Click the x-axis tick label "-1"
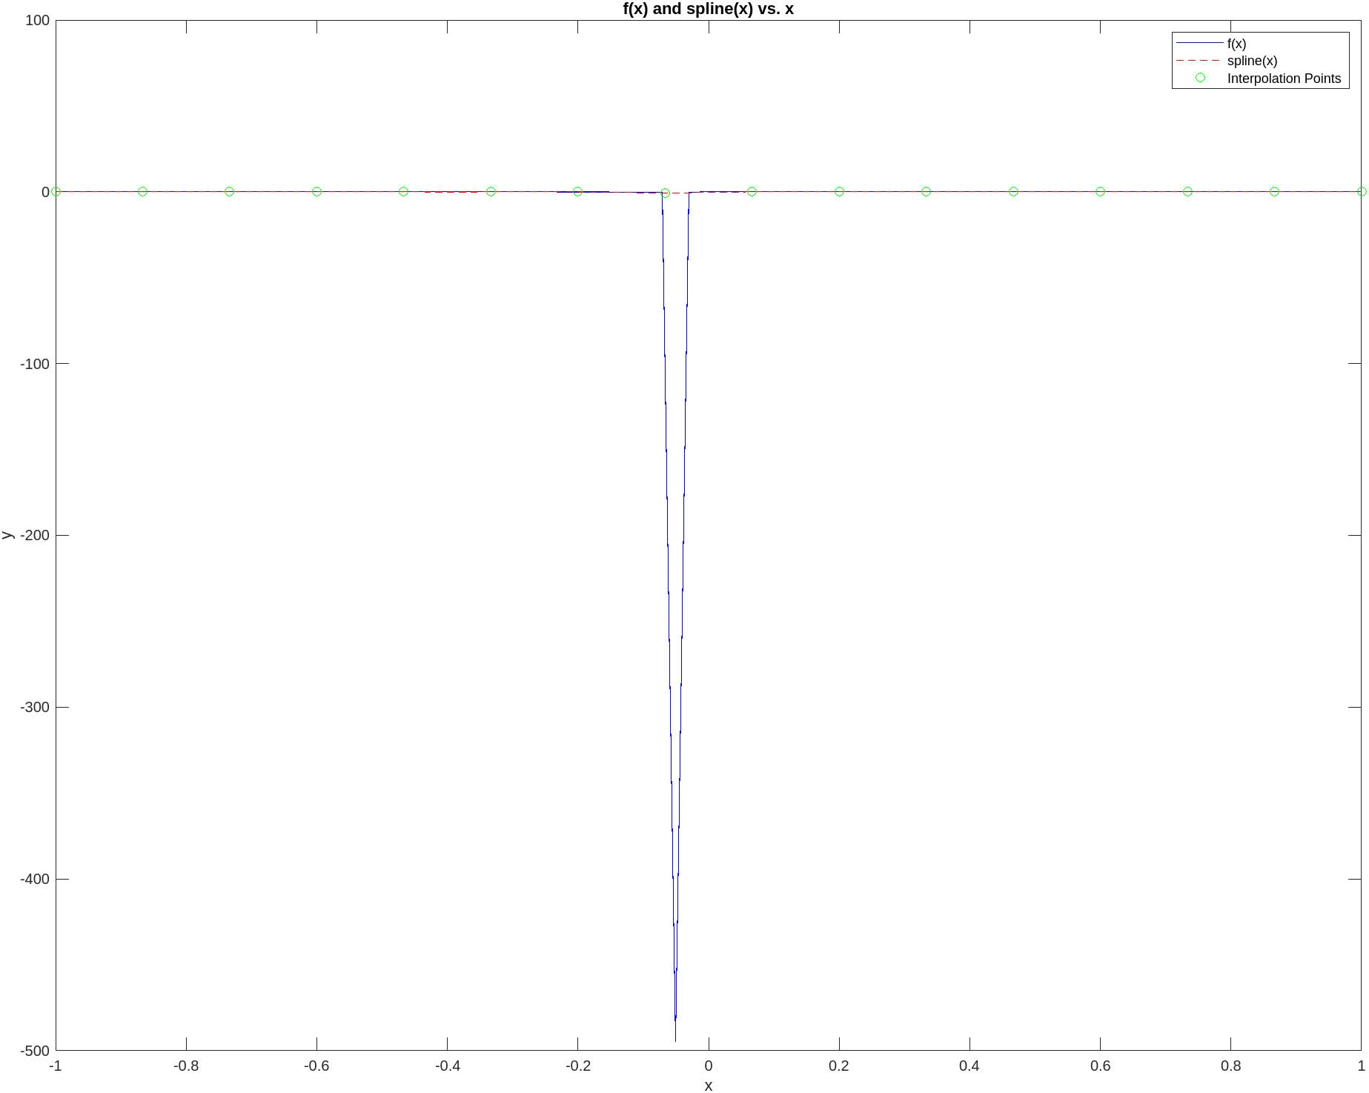1369x1093 pixels. click(56, 1066)
